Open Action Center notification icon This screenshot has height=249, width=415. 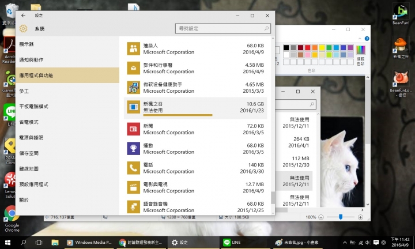click(376, 243)
